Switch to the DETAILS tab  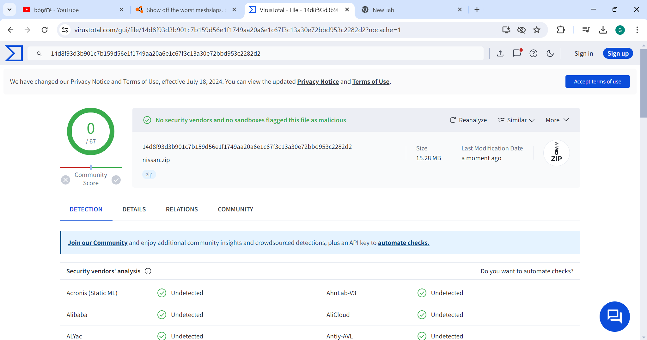pyautogui.click(x=134, y=209)
